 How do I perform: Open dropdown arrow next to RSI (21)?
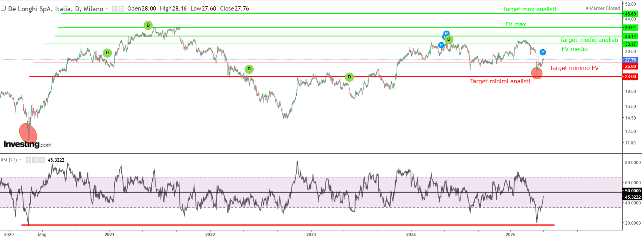[20, 160]
